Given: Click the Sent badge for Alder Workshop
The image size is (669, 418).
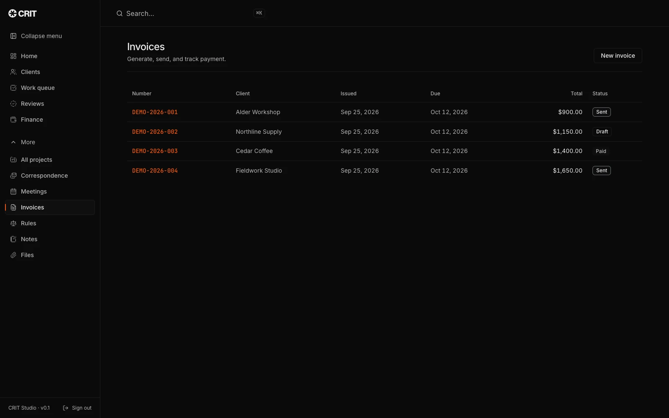Looking at the screenshot, I should 602,112.
